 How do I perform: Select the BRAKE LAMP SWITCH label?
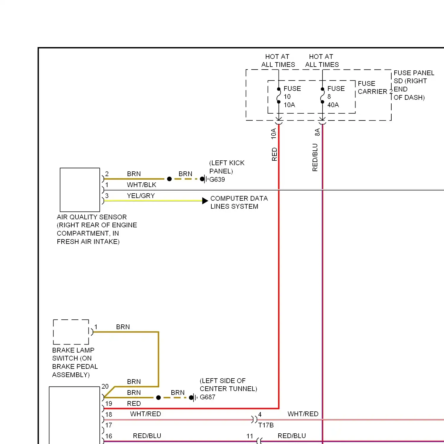pyautogui.click(x=75, y=363)
